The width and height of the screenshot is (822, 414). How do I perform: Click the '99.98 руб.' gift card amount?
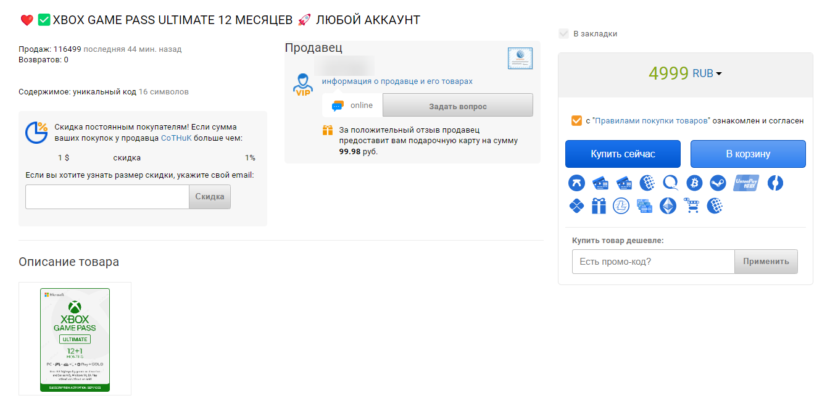click(x=359, y=151)
